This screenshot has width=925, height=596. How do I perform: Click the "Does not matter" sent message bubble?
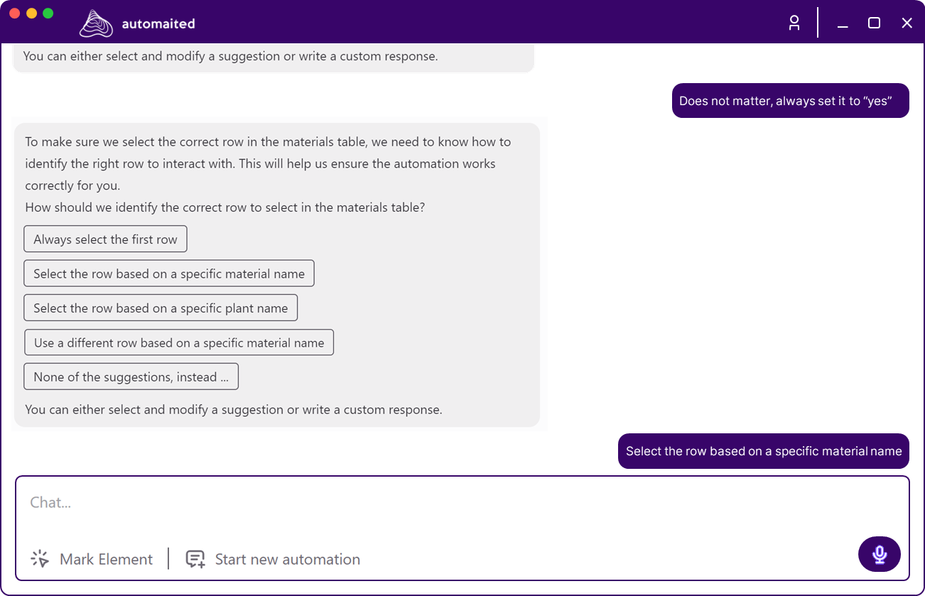790,101
